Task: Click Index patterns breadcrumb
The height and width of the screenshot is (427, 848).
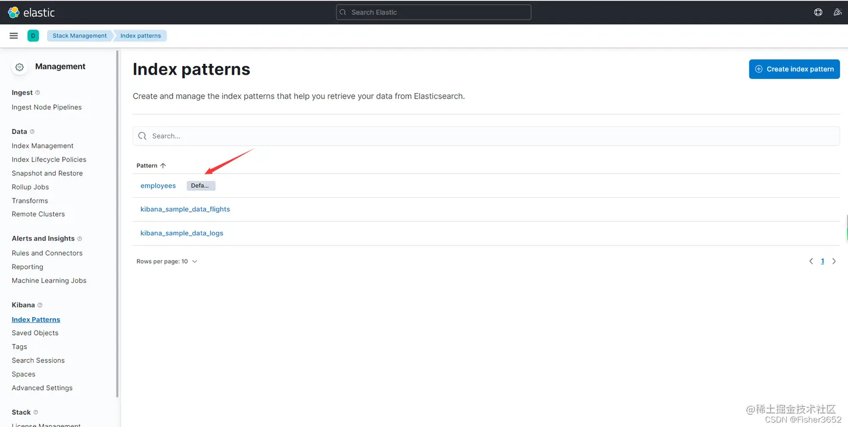Action: pos(141,36)
